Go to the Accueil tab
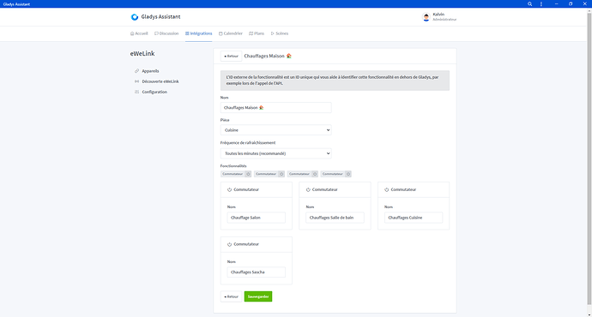This screenshot has height=317, width=592. [139, 33]
